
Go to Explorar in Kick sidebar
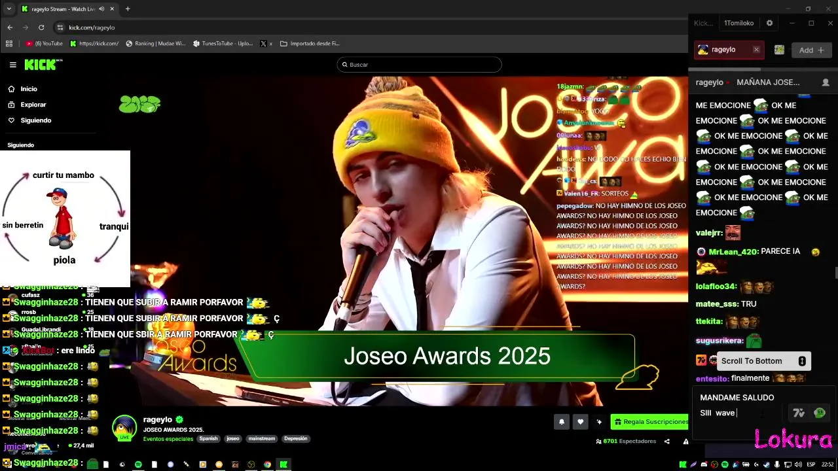27,105
